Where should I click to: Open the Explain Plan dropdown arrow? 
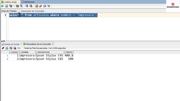point(14,6)
